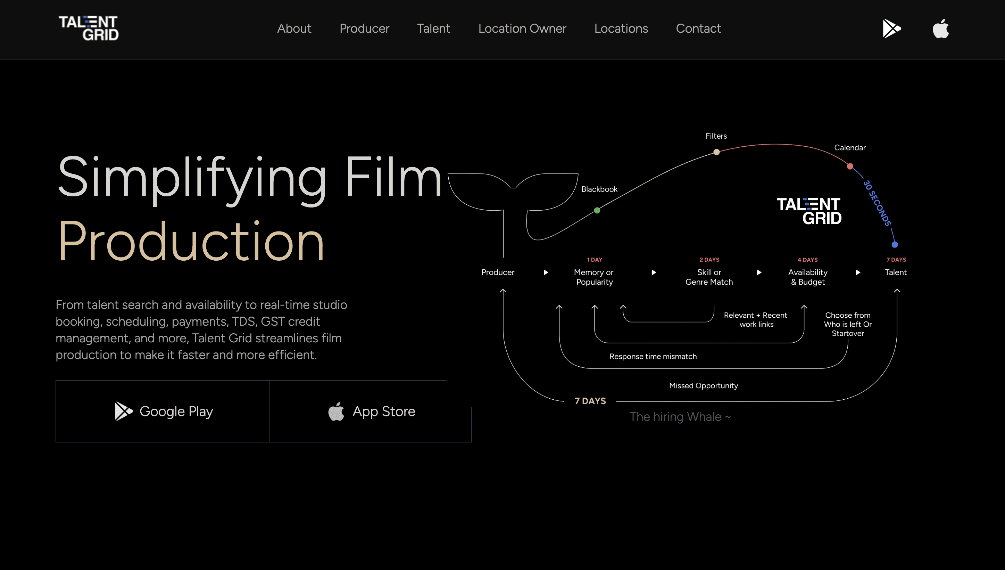The width and height of the screenshot is (1005, 570).
Task: Click the red Calendar dot on curve
Action: point(850,166)
